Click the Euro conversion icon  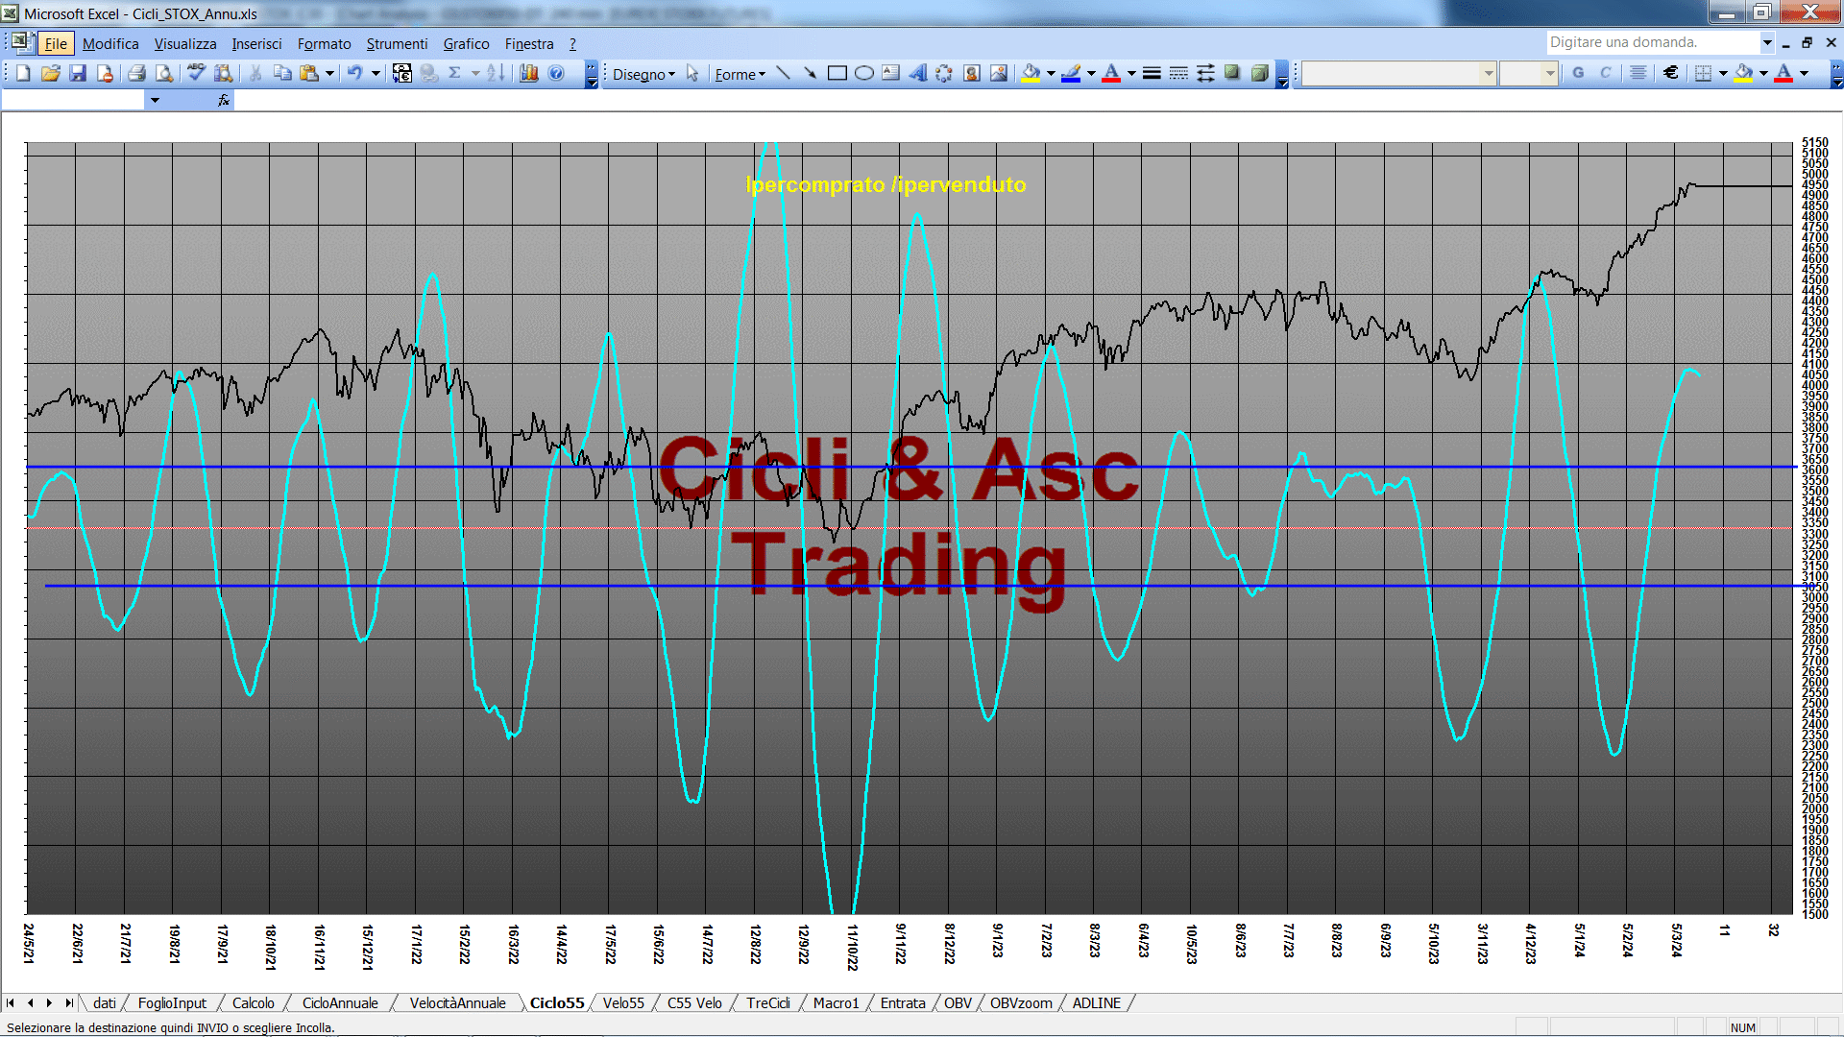click(402, 74)
